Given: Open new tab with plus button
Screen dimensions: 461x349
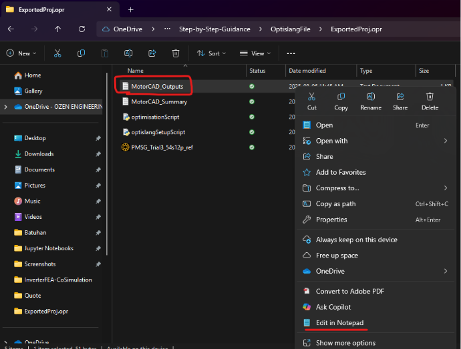Looking at the screenshot, I should pyautogui.click(x=131, y=9).
